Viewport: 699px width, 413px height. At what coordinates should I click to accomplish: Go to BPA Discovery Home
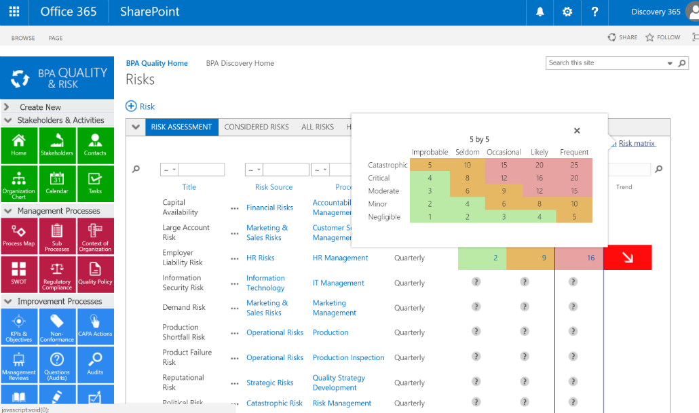(240, 63)
